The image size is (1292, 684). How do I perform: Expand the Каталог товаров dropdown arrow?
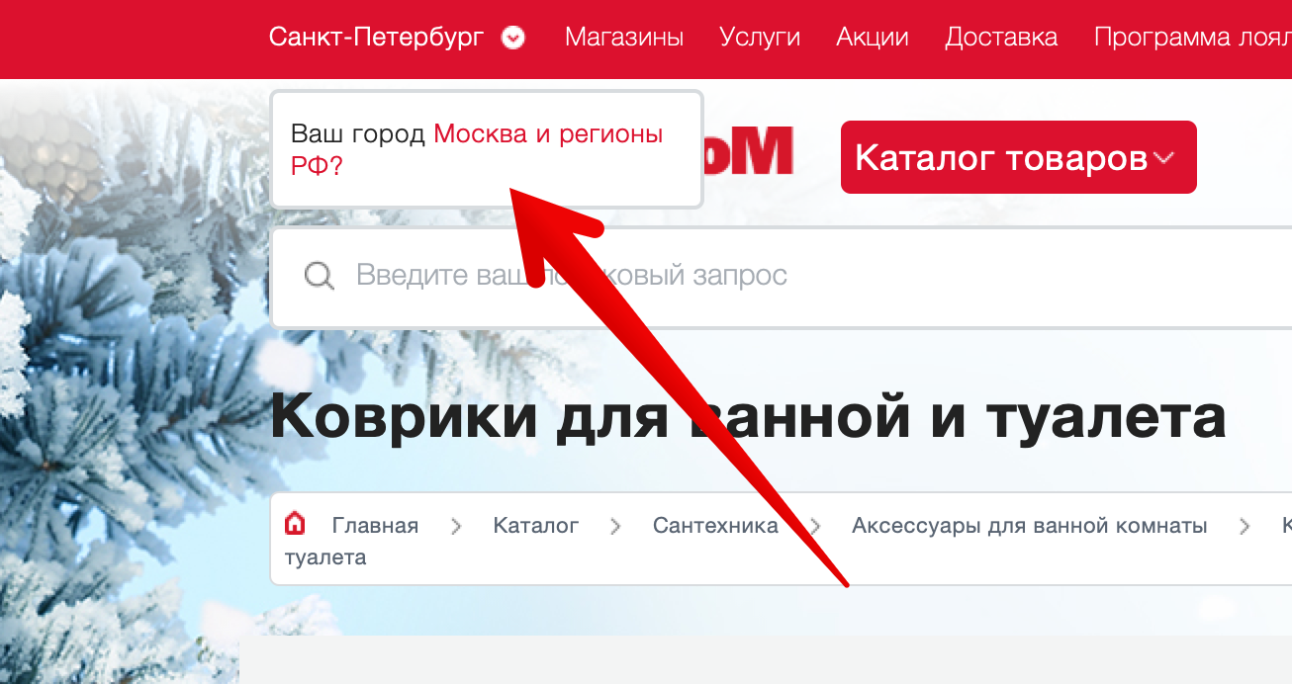1163,157
